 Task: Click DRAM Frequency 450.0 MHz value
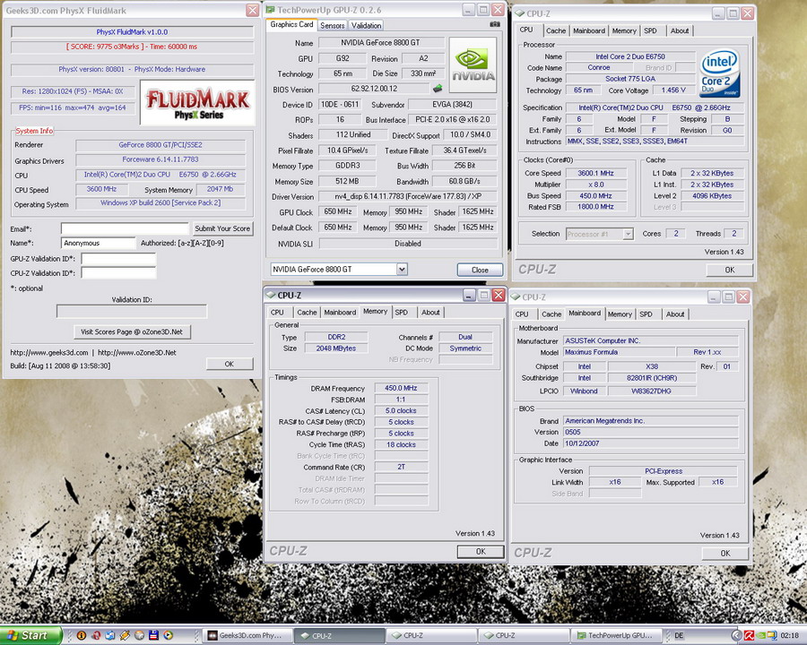point(401,388)
